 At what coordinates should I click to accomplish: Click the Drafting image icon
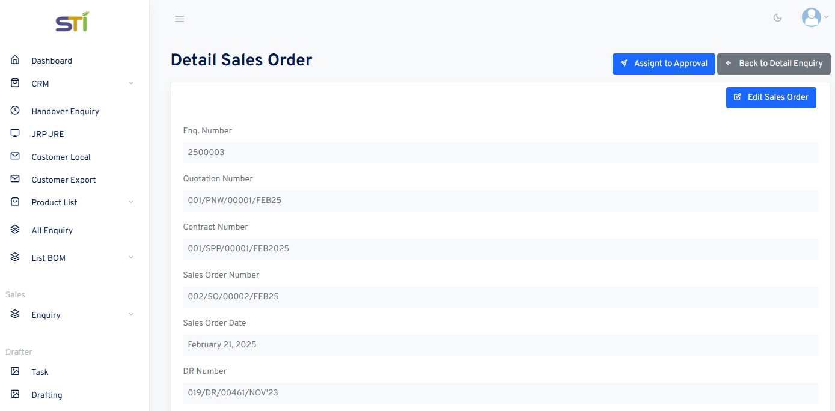coord(15,394)
